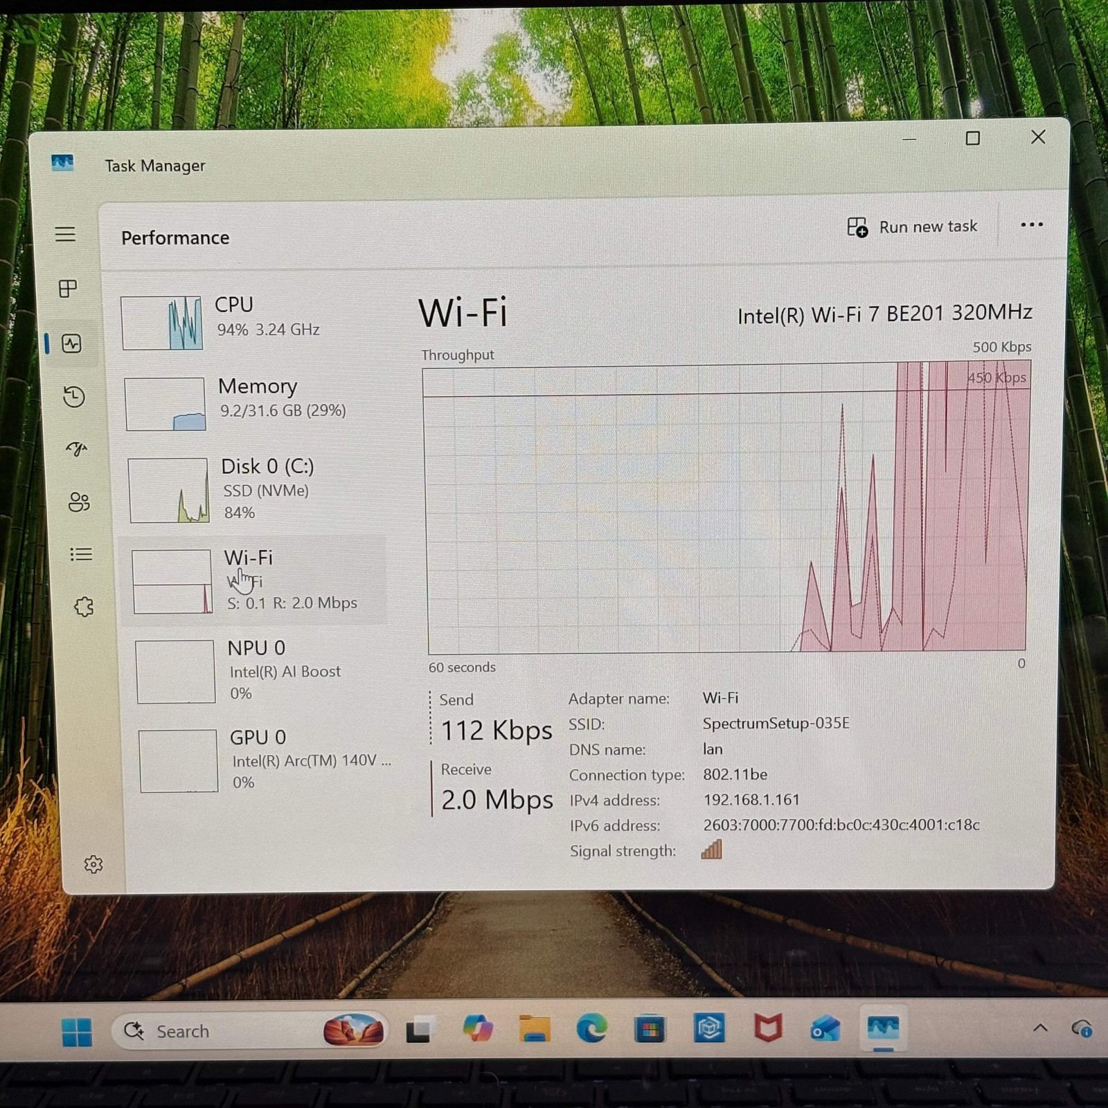Viewport: 1108px width, 1108px height.
Task: Open the App history sidebar icon
Action: click(74, 396)
